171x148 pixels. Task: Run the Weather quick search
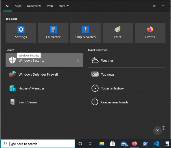point(127,61)
